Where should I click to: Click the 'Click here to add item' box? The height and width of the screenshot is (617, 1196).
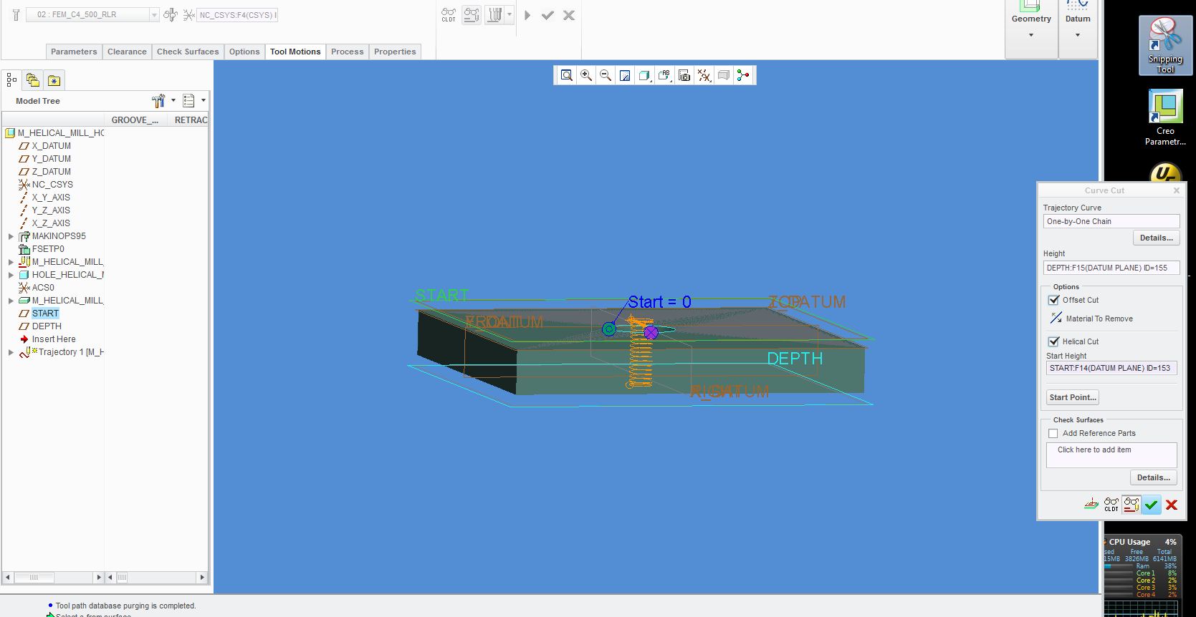[1111, 455]
